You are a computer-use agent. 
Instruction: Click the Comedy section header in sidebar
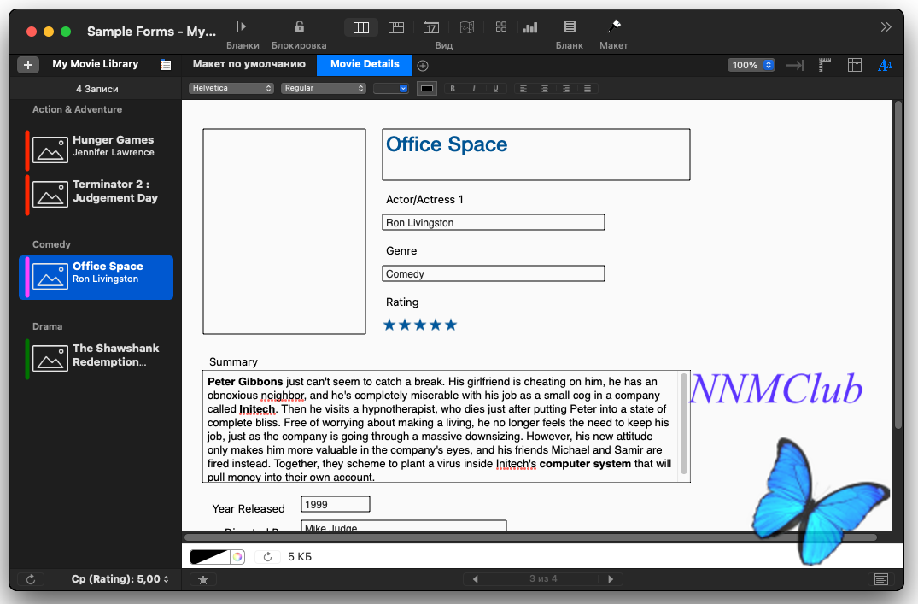51,244
